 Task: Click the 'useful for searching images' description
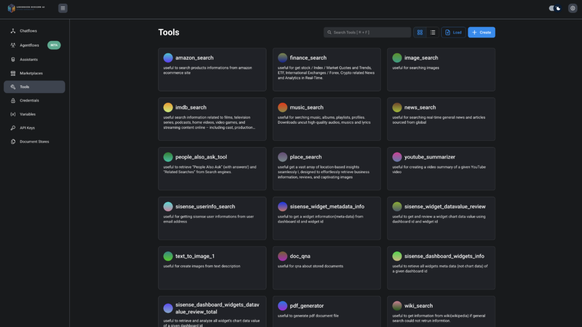click(415, 68)
